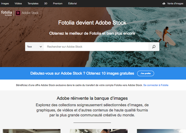Click the Fotolia devient Adobe Stock heading
186x133 pixels.
coord(92,23)
